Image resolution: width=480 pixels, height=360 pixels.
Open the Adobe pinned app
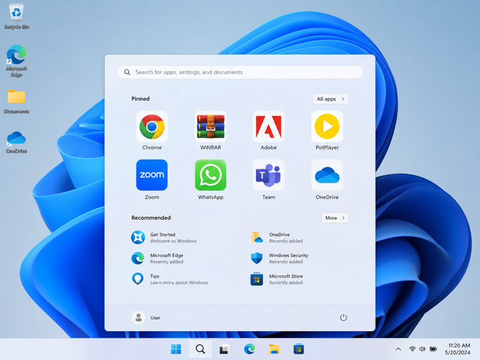[268, 130]
